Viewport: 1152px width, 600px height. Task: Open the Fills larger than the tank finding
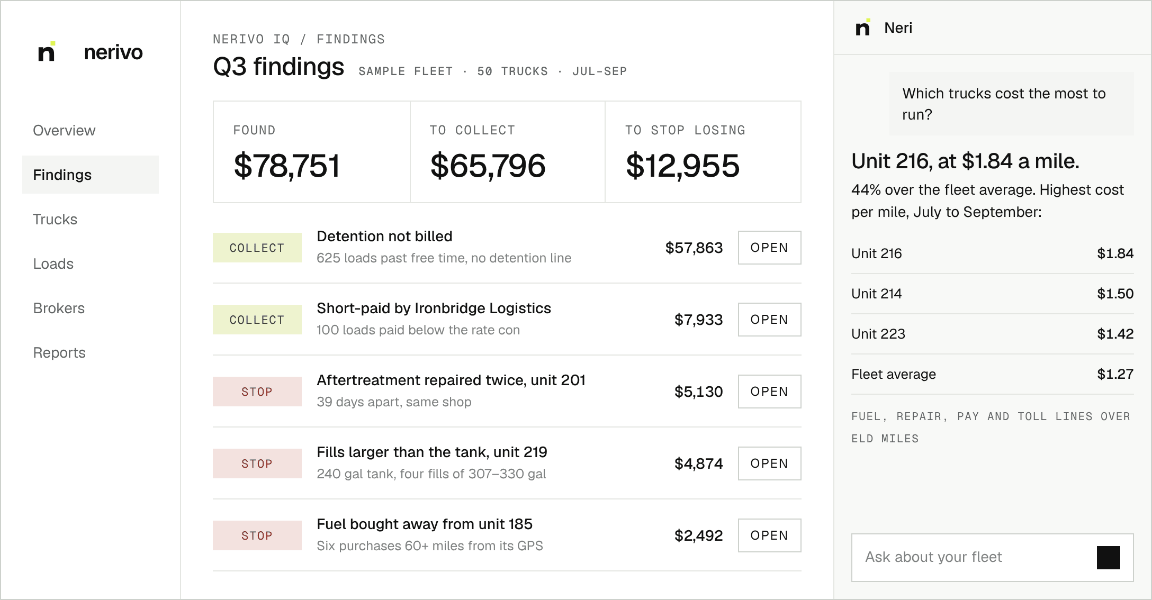point(769,463)
